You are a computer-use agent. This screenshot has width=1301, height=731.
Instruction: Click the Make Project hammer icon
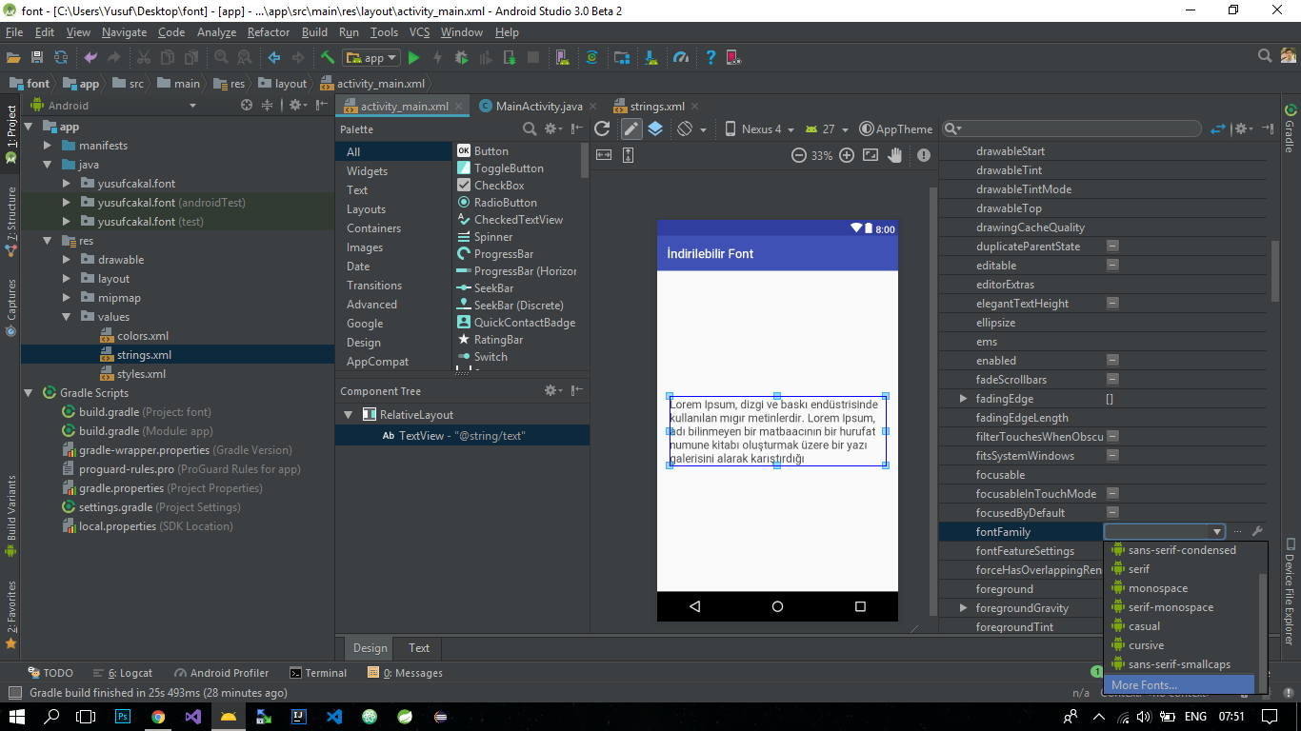point(328,58)
